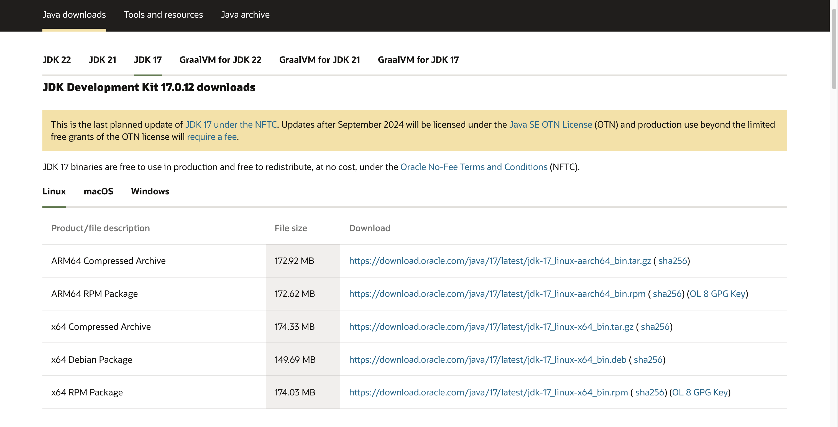Open Oracle No-Fee Terms and Conditions link
Viewport: 838px width, 427px height.
pyautogui.click(x=474, y=167)
